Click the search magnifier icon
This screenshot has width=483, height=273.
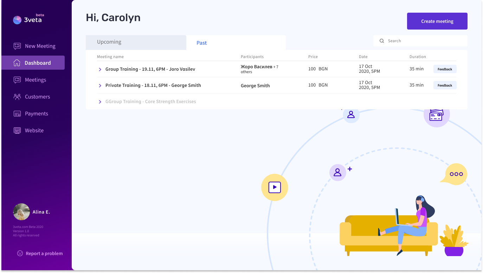pos(382,41)
